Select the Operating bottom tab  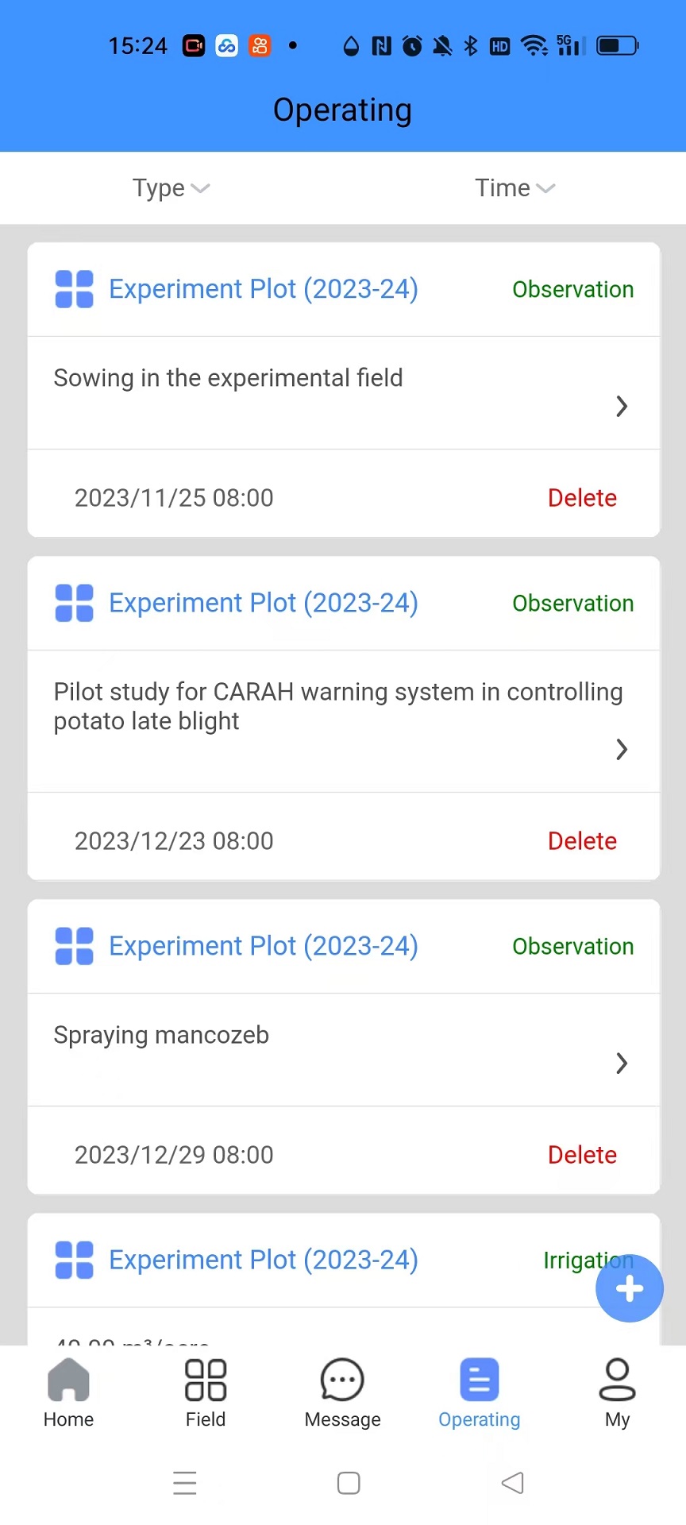point(480,1393)
